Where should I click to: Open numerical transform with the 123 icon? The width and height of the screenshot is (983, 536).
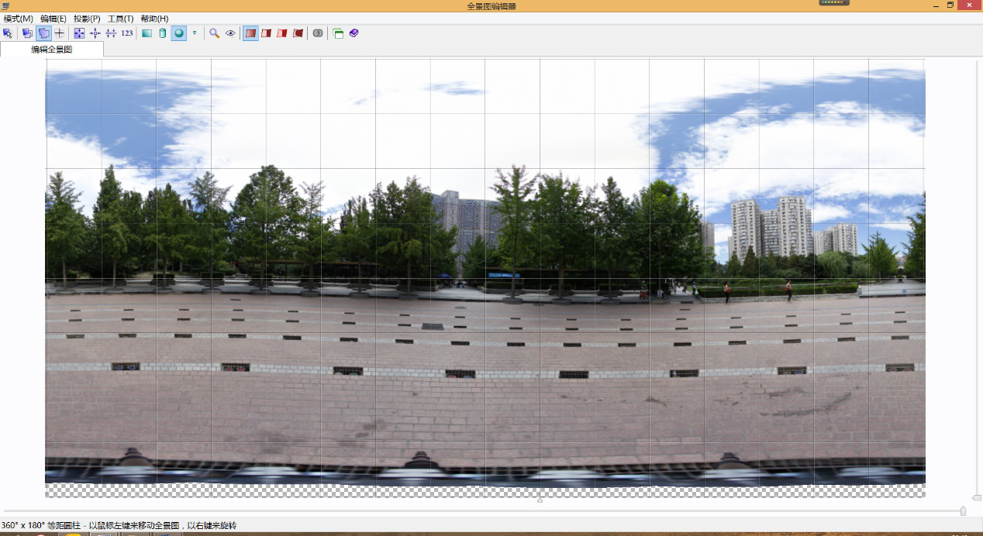pyautogui.click(x=127, y=33)
